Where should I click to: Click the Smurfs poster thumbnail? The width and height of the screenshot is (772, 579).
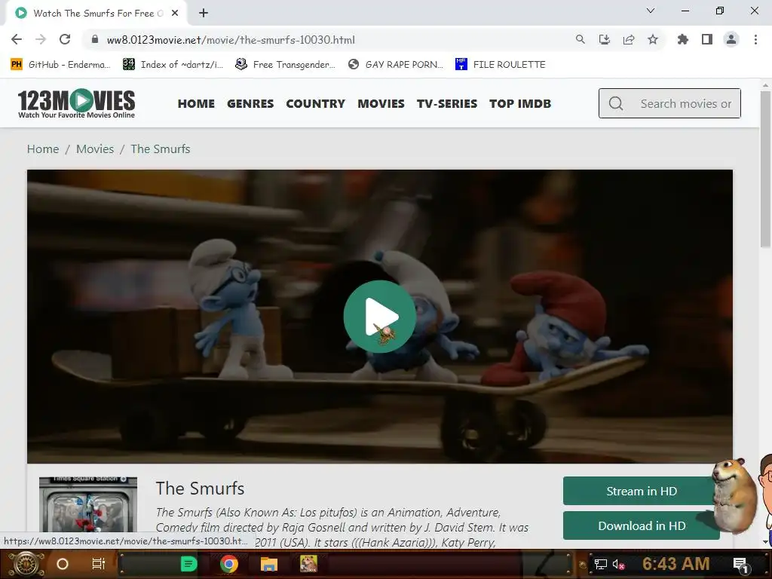point(88,504)
